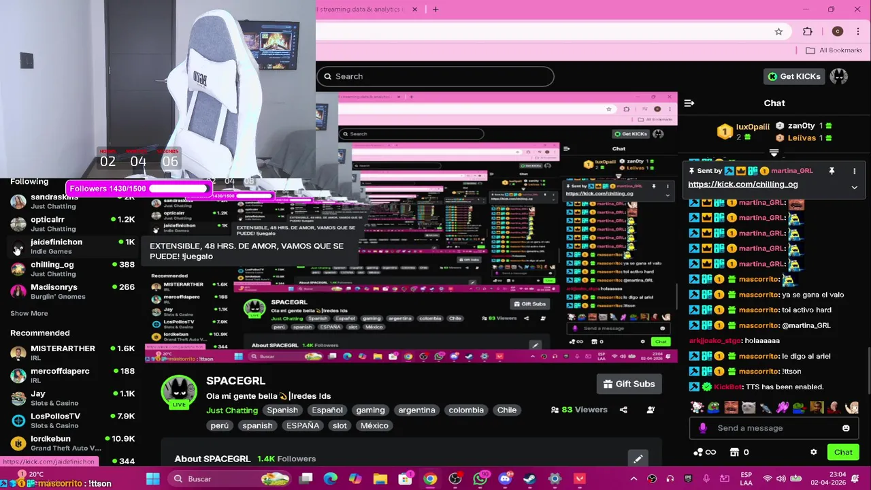
Task: Insert the Hello Kitty emote
Action: click(697, 408)
